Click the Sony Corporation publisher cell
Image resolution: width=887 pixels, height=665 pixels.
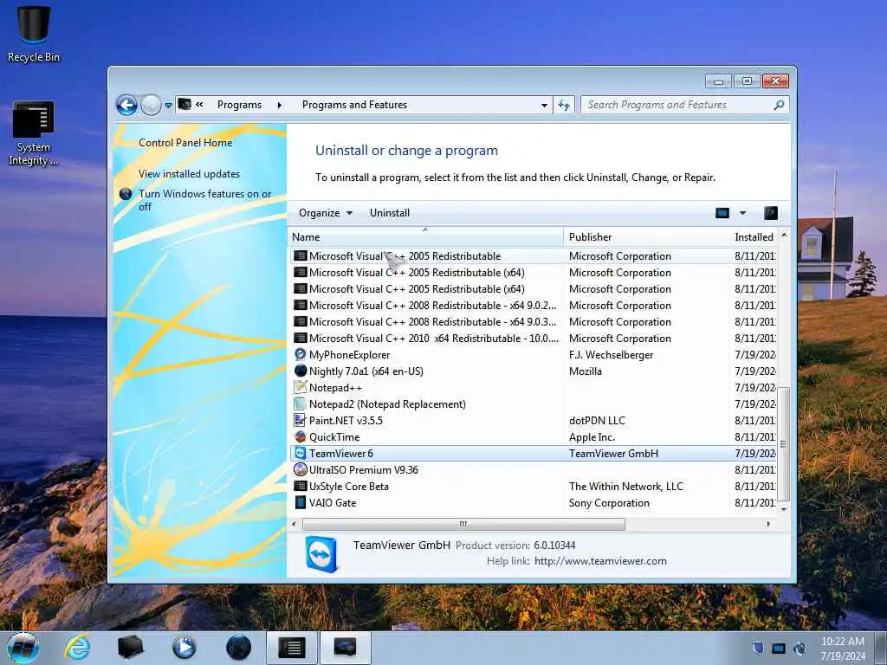click(609, 502)
